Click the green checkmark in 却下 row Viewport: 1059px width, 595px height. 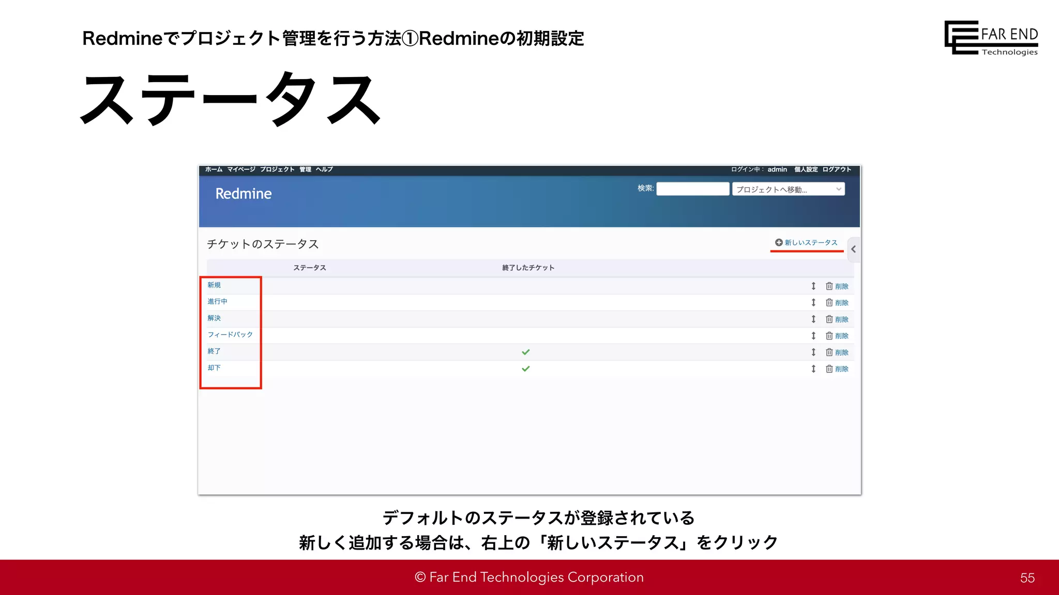[x=526, y=369]
